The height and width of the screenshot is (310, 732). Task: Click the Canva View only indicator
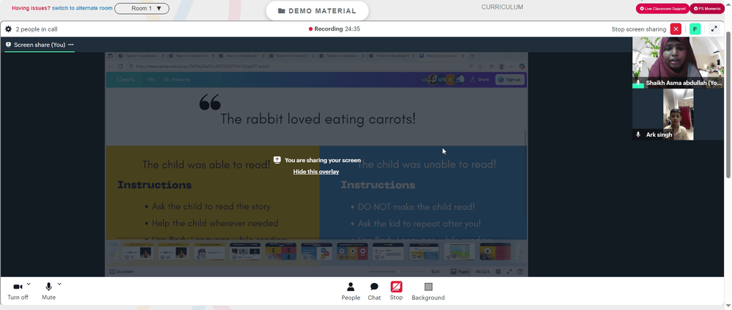click(x=177, y=80)
